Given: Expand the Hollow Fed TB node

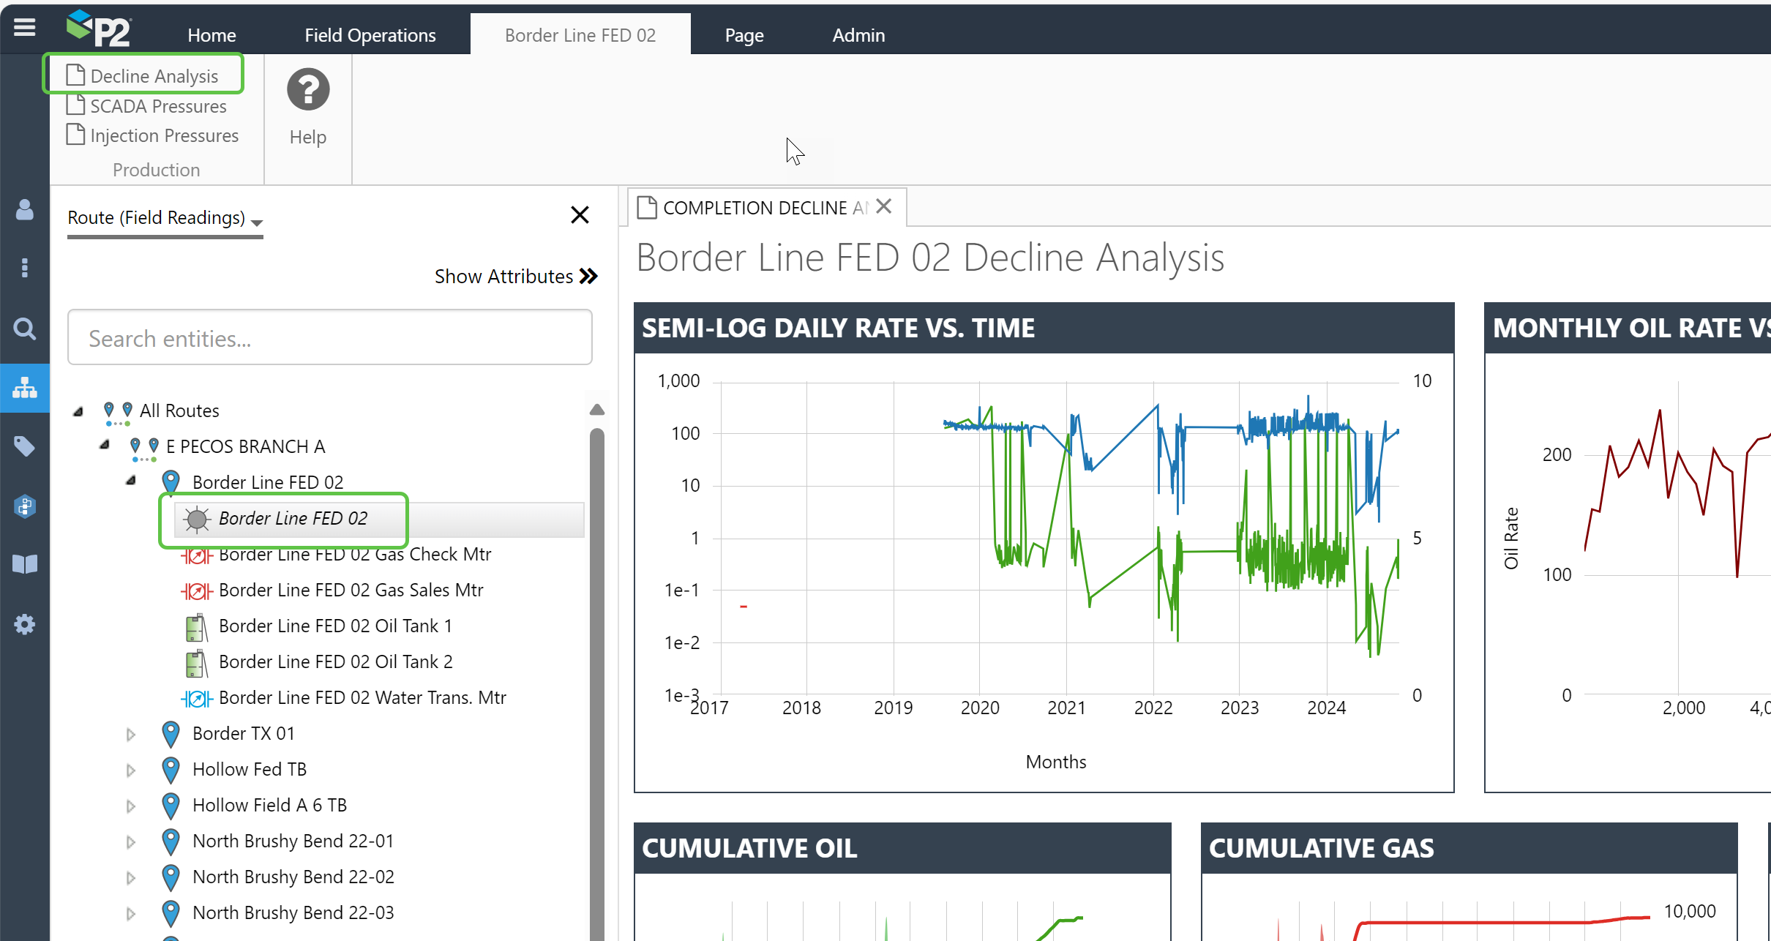Looking at the screenshot, I should click(x=131, y=770).
